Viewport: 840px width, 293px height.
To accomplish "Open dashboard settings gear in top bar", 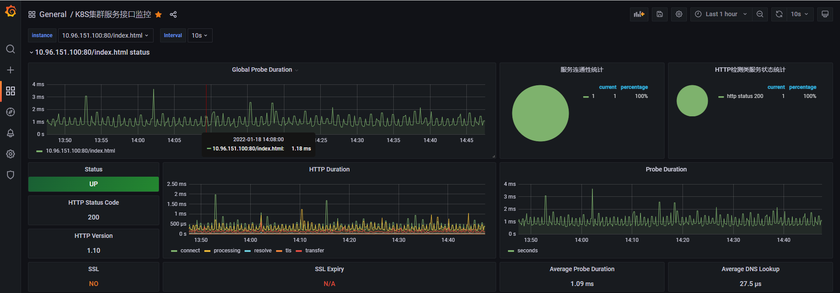I will [679, 14].
